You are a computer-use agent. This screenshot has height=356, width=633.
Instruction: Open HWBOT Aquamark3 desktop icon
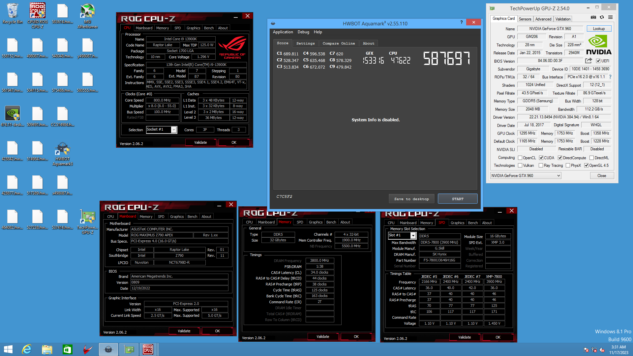click(63, 153)
